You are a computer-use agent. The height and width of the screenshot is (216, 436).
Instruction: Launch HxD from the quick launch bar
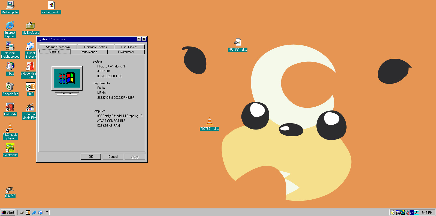coord(28,212)
